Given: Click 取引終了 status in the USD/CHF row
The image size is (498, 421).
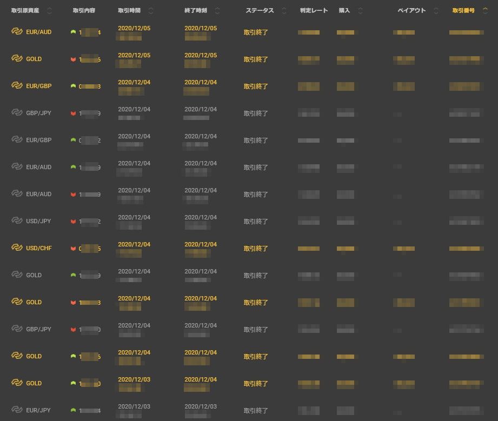Looking at the screenshot, I should tap(256, 249).
